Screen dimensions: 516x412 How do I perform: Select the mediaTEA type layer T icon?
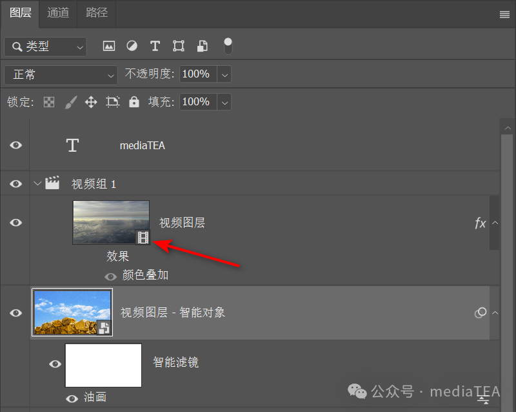click(72, 145)
